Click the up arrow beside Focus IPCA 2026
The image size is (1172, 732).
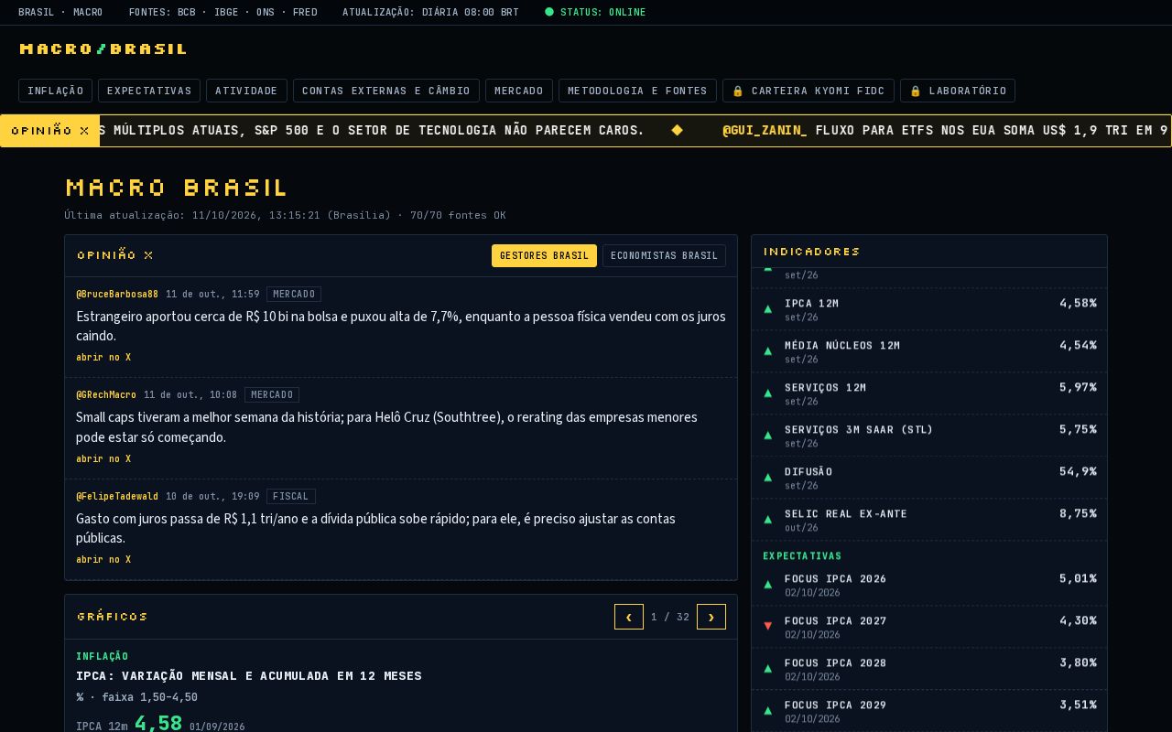pyautogui.click(x=768, y=585)
